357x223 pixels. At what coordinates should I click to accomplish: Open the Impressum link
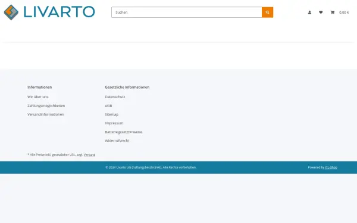click(114, 123)
